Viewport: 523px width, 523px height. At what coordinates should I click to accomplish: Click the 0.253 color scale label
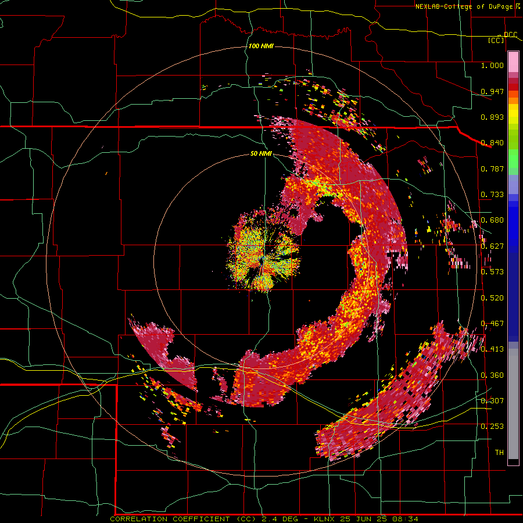(x=492, y=427)
